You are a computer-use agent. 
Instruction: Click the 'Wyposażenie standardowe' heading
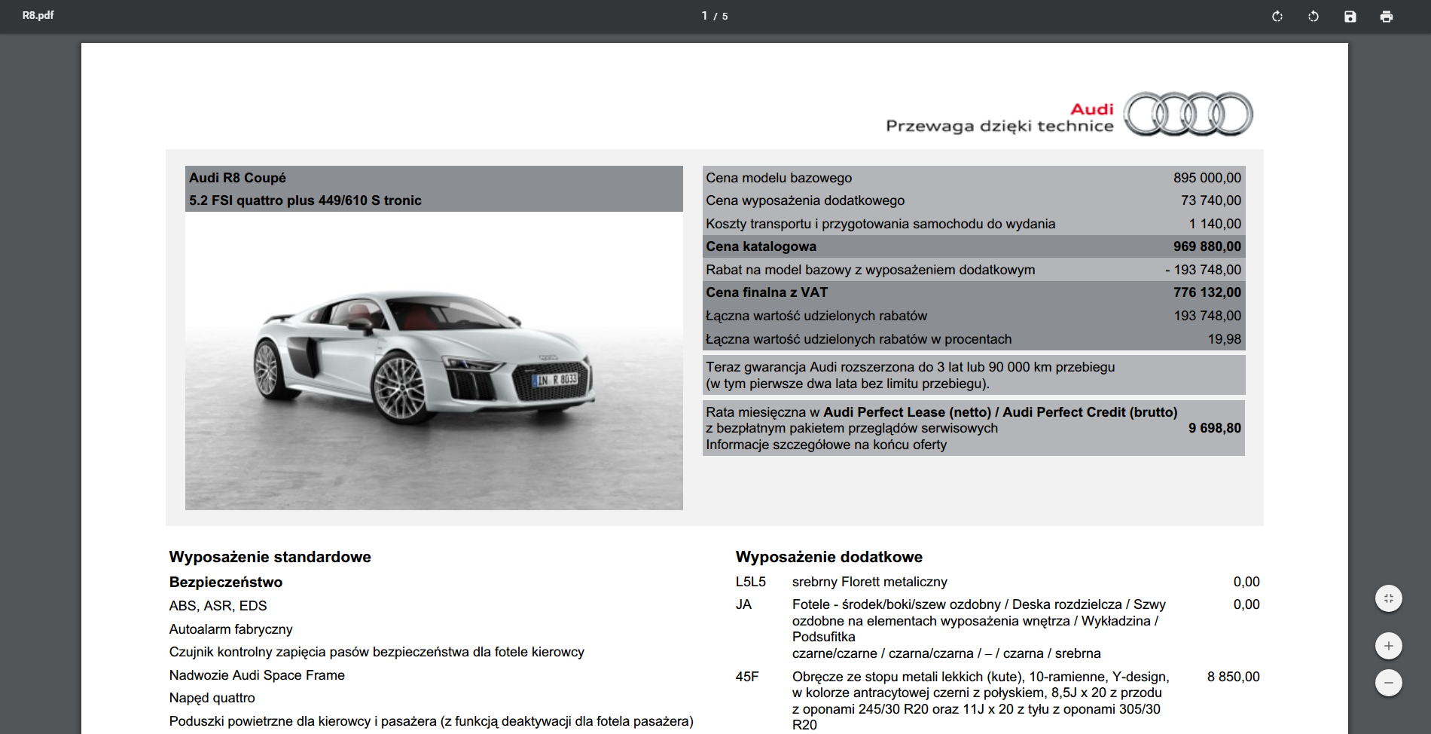tap(270, 557)
